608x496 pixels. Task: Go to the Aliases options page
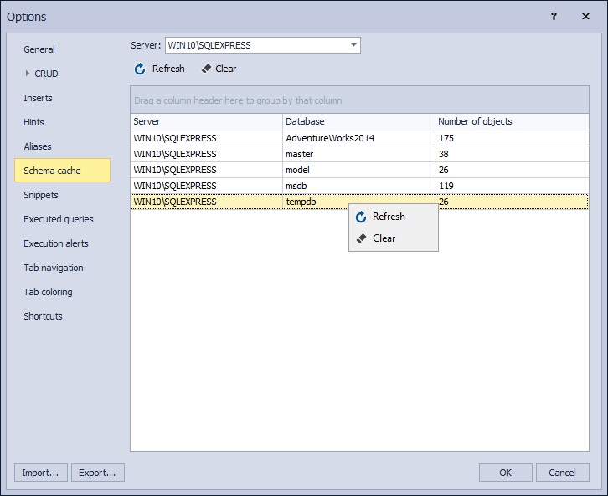pos(38,146)
